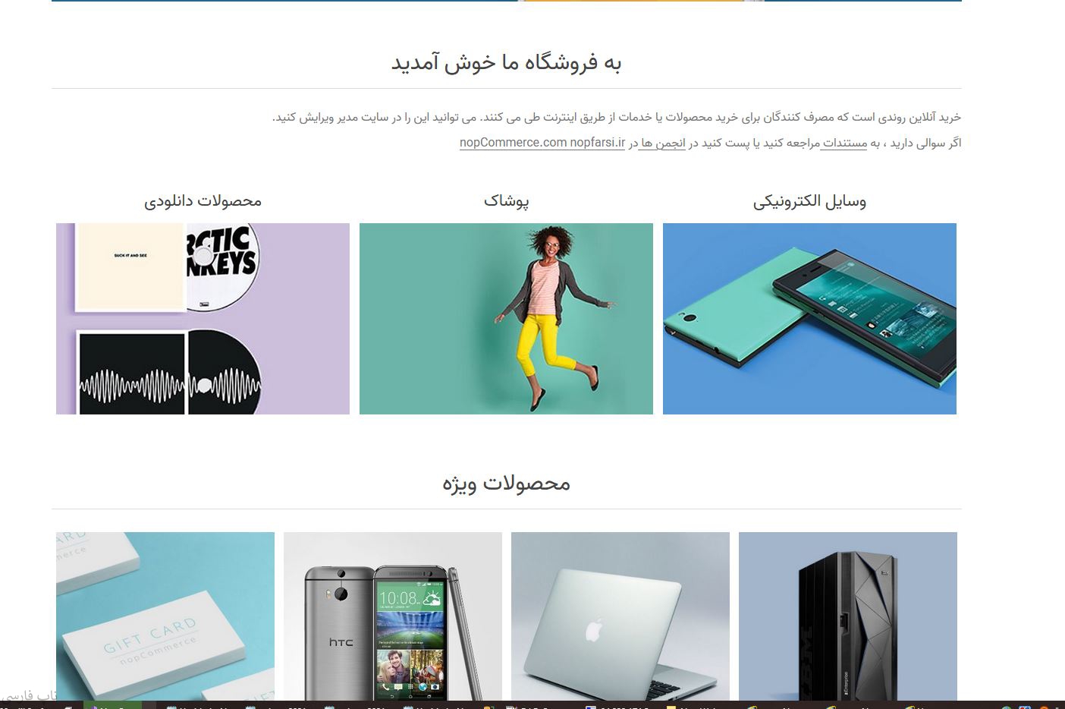Switch to the green highlighted taskbar window

[112, 705]
